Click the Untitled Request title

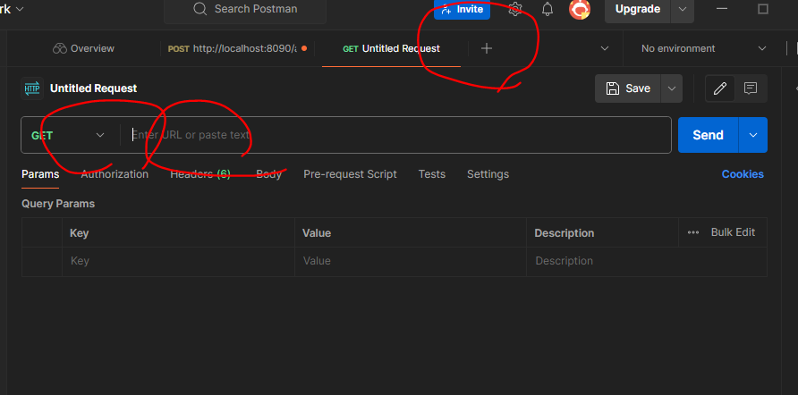click(94, 88)
